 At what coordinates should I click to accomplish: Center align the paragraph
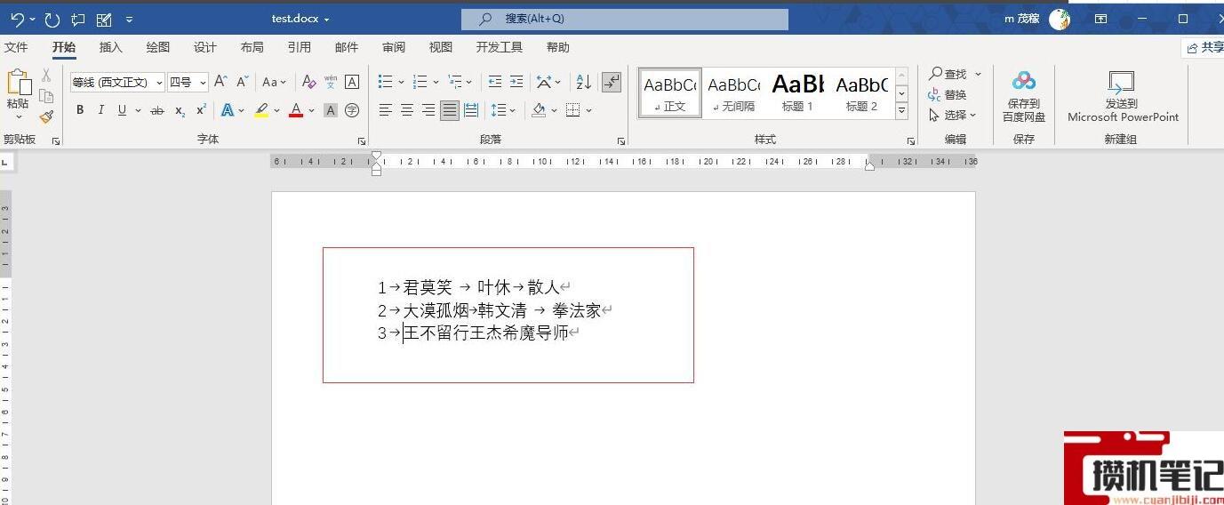(x=406, y=110)
